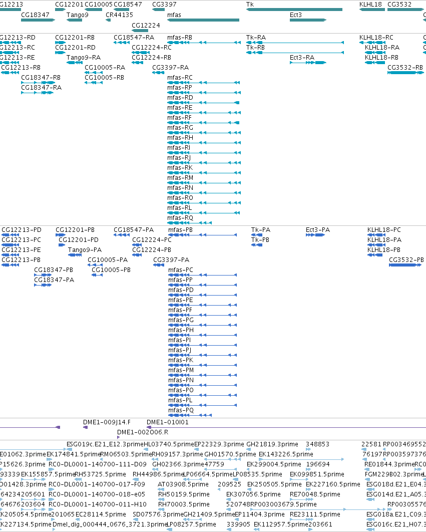Screen dimensions: 426x532
Task: Select the mfas gene label
Action: pyautogui.click(x=174, y=15)
